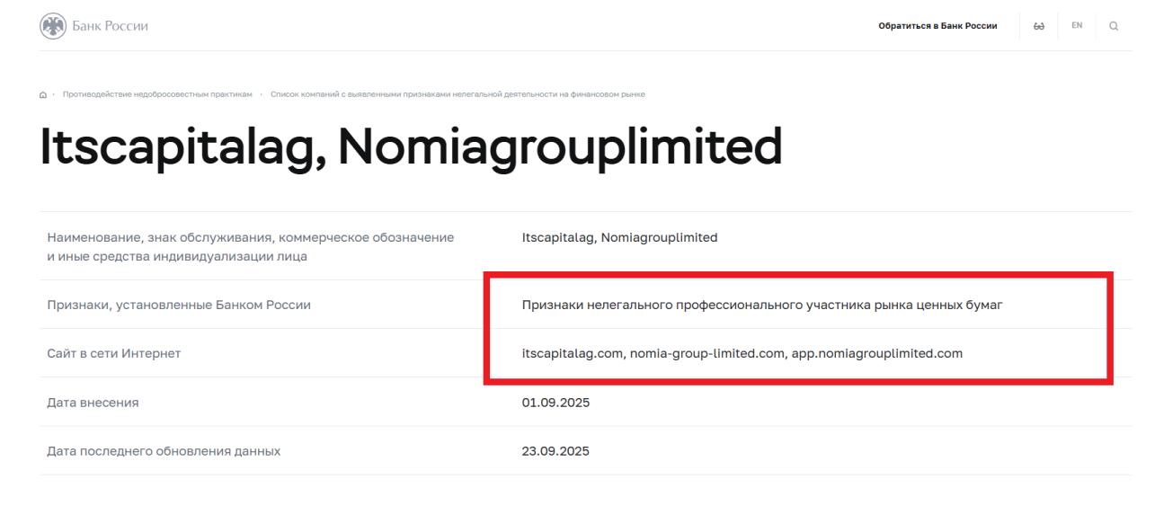The height and width of the screenshot is (523, 1155).
Task: Click the 'Банк России' header text
Action: coord(110,26)
